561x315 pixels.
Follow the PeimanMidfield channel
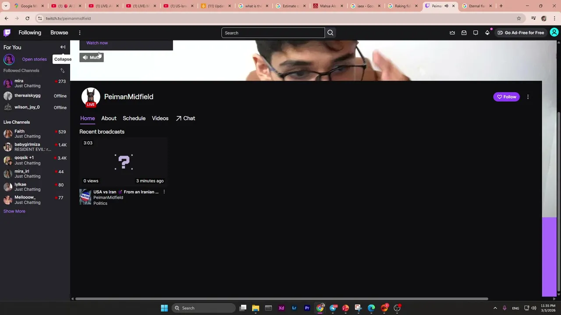coord(507,97)
